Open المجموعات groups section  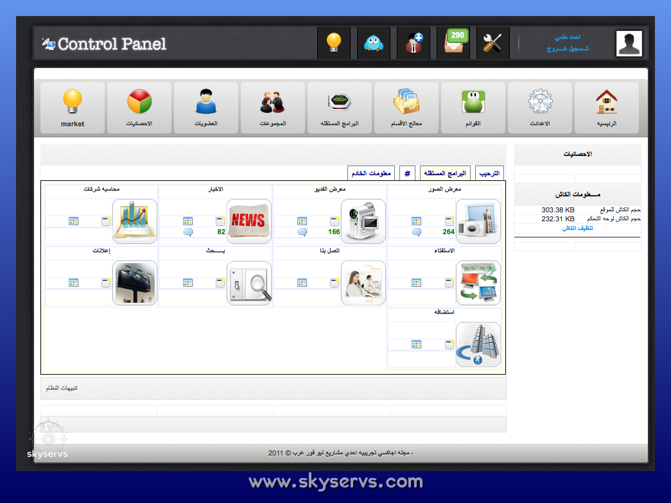(273, 107)
